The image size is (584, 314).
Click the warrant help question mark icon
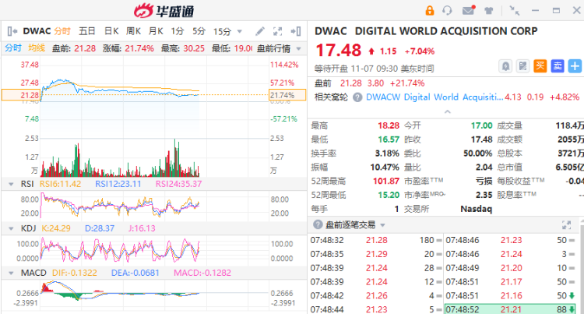pyautogui.click(x=357, y=97)
